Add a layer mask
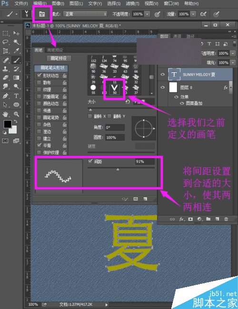Screen dimensions: 238x309 pyautogui.click(x=190, y=219)
